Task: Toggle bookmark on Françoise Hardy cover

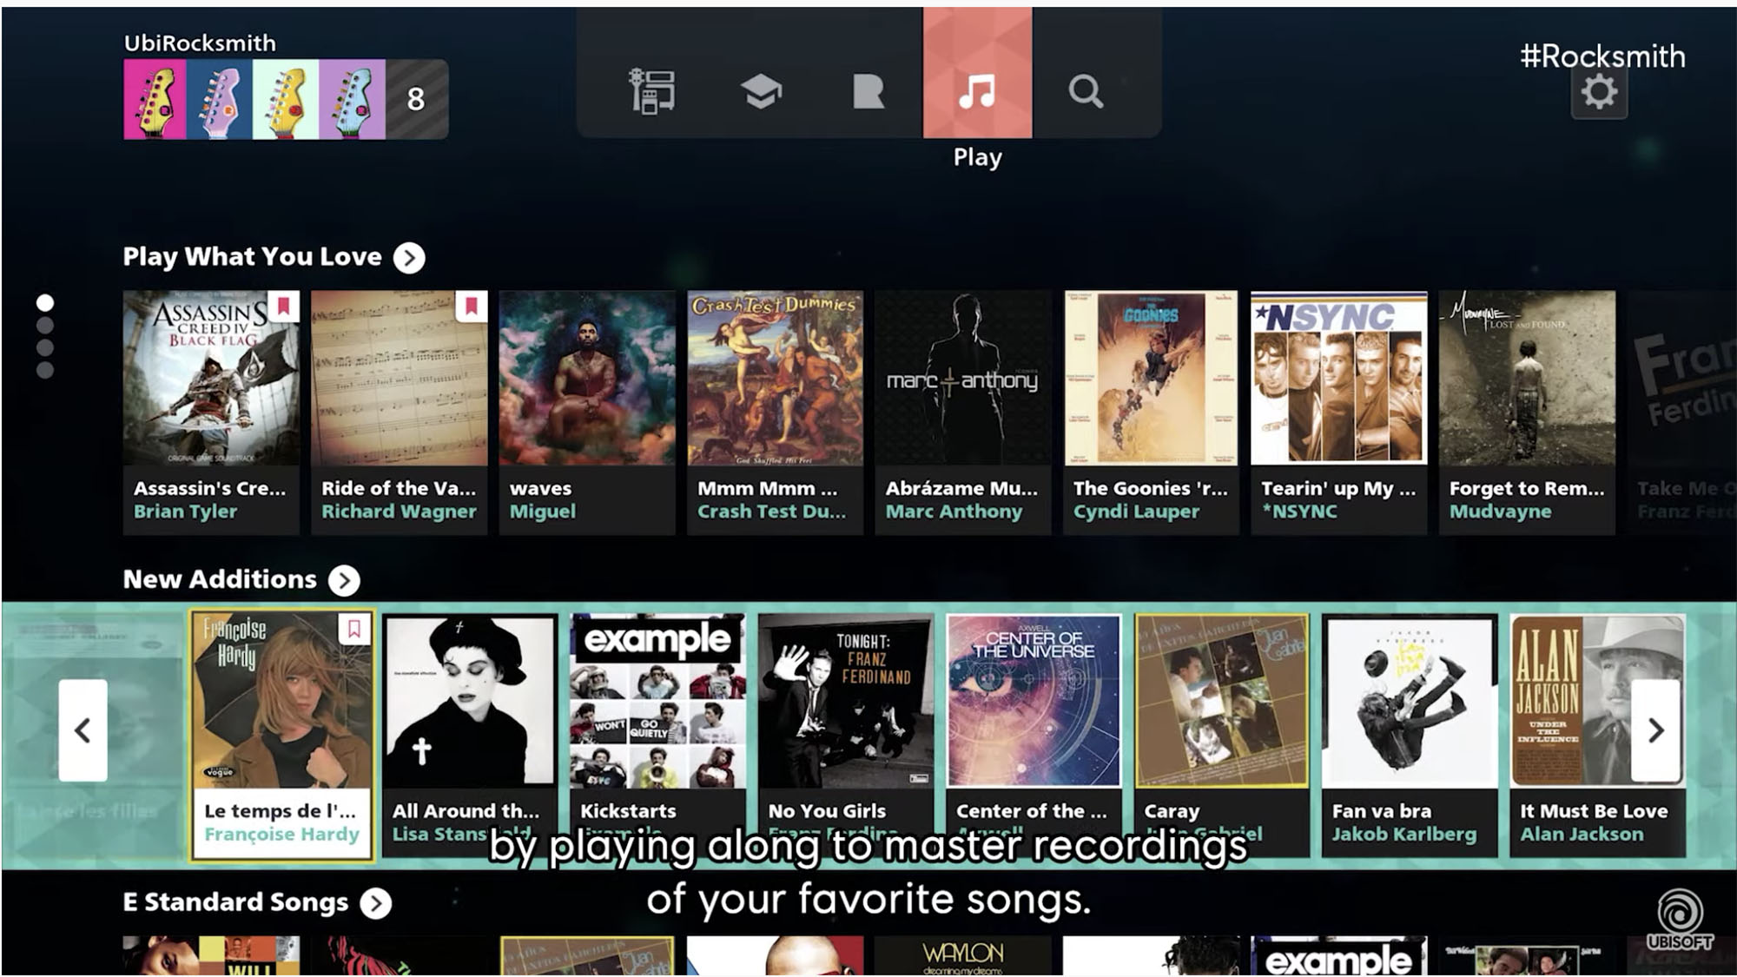Action: [353, 630]
